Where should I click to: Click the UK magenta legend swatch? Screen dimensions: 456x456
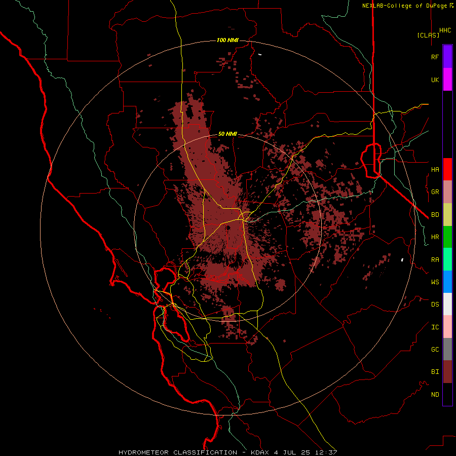447,80
